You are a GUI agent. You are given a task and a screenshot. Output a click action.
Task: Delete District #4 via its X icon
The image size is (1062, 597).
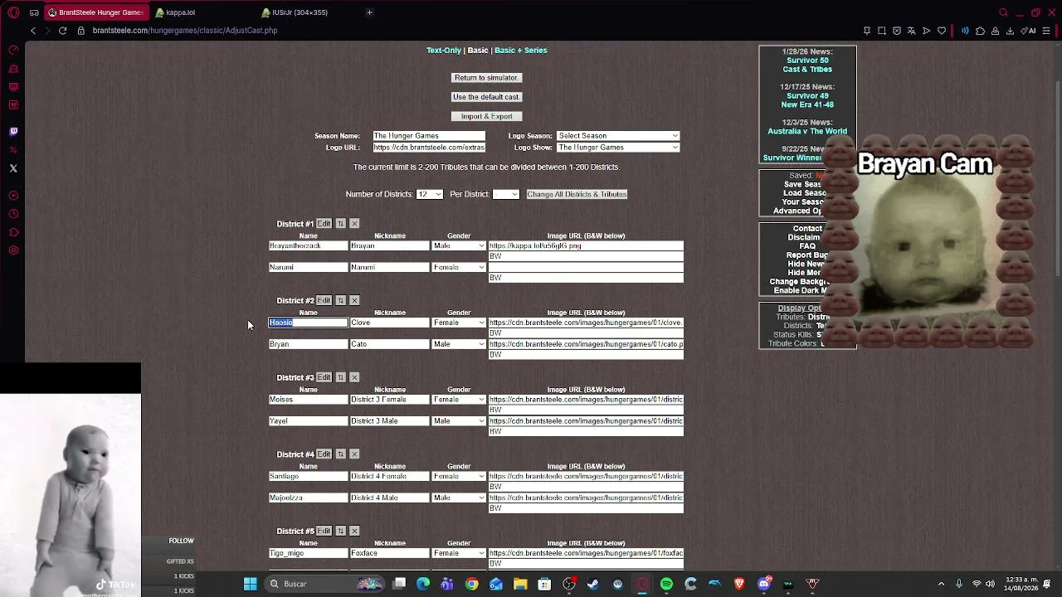tap(354, 454)
